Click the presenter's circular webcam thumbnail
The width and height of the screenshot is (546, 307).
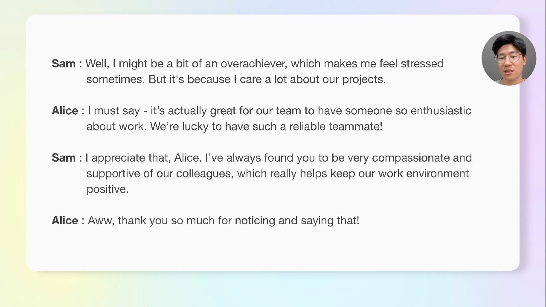tap(508, 58)
